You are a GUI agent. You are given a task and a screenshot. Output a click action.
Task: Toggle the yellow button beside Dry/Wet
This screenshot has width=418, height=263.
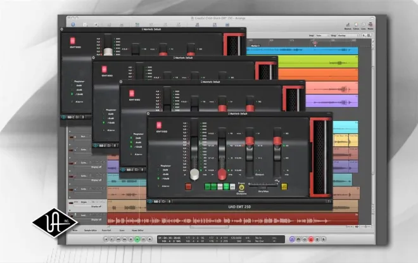(x=284, y=186)
